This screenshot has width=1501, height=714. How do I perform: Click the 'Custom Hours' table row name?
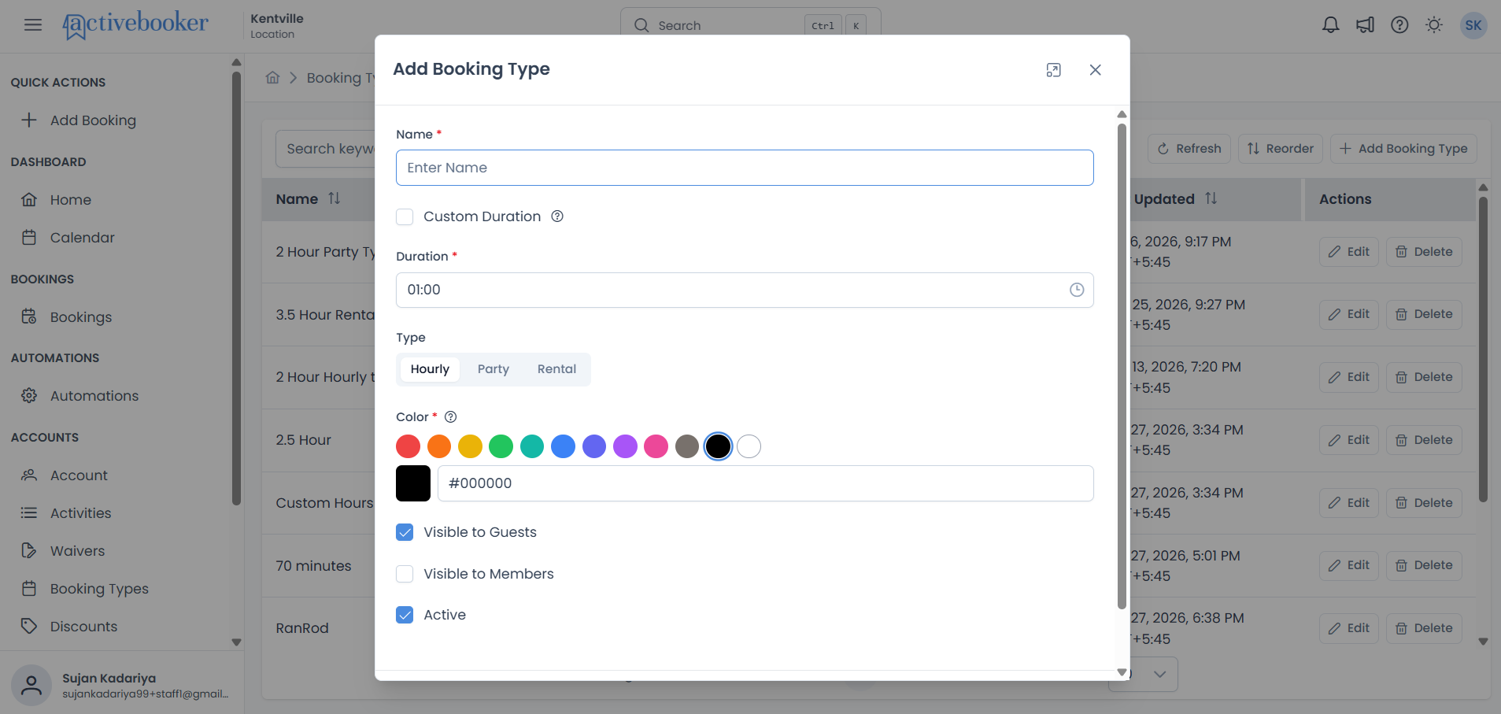click(x=324, y=503)
